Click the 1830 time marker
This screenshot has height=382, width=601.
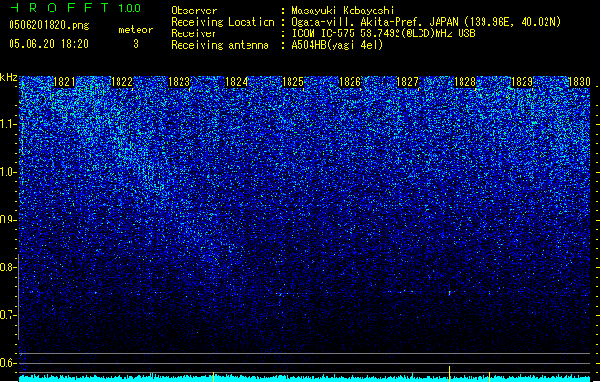click(x=579, y=82)
